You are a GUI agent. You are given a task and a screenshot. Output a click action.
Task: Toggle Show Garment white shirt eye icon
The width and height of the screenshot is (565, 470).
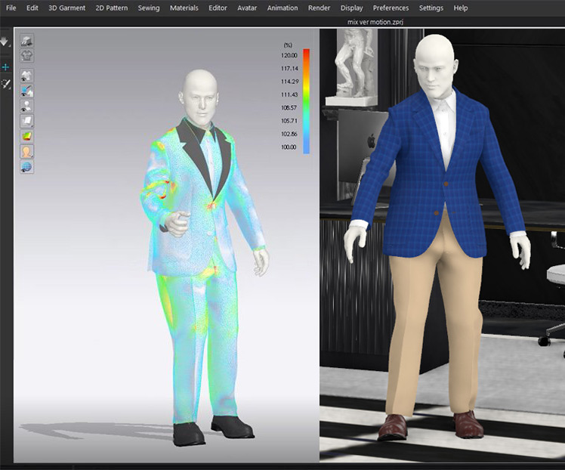coord(26,76)
